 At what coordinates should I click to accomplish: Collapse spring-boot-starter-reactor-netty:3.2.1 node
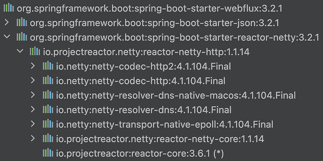click(x=7, y=36)
